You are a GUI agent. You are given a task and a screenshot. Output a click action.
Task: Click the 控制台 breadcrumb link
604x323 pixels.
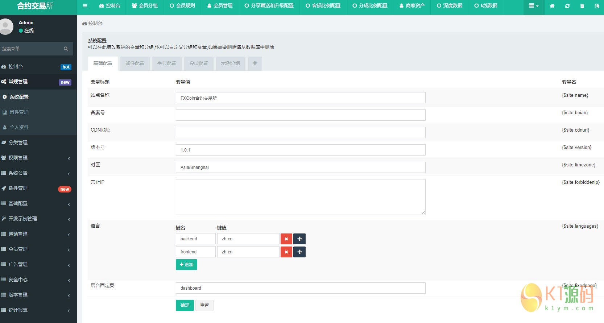[92, 24]
